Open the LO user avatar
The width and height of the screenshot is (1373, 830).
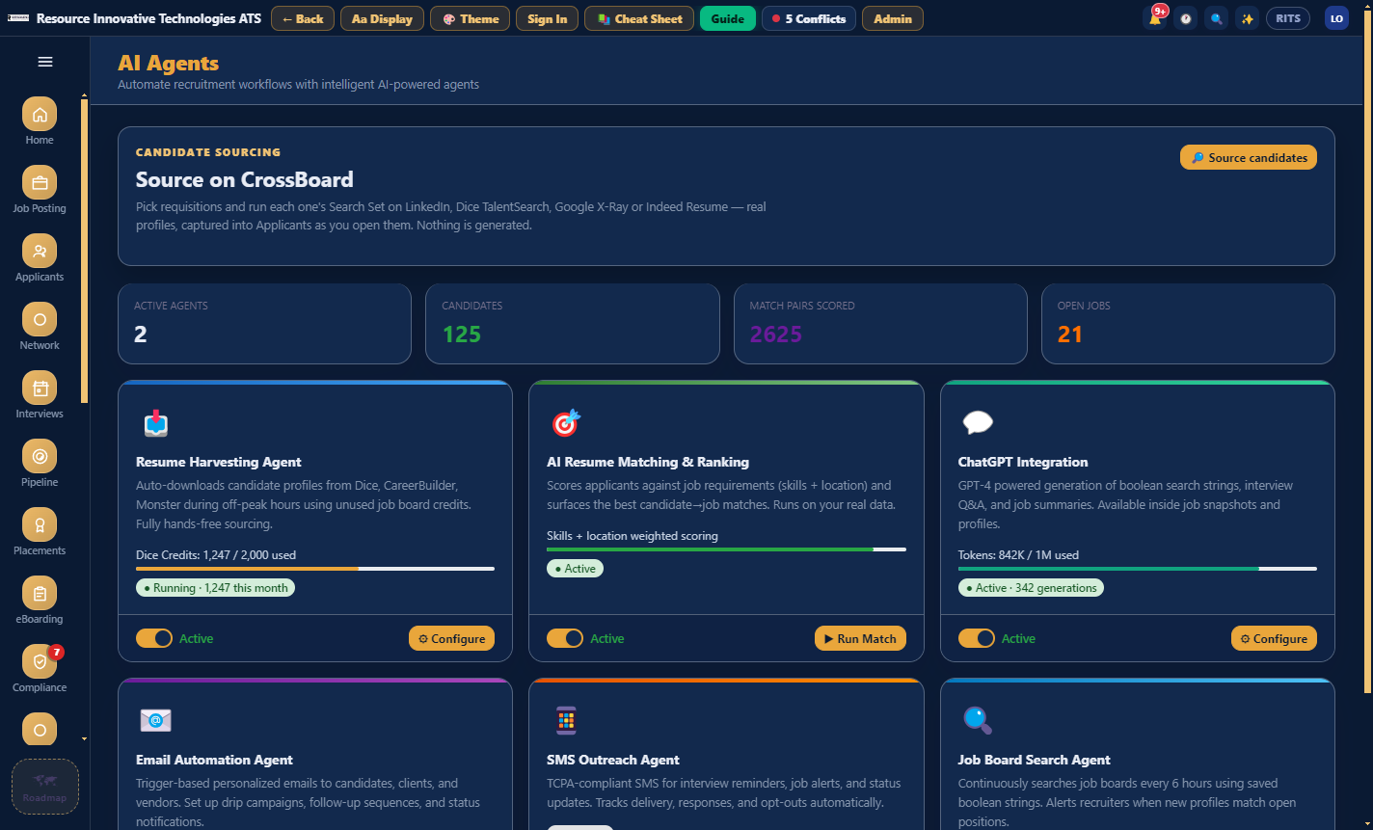tap(1336, 18)
